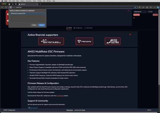Cancel the serial port dialog
The height and width of the screenshot is (113, 160).
pos(34,25)
